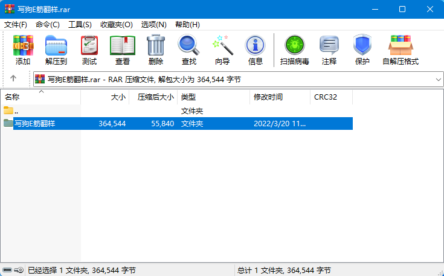Sort by 压缩后大小 column header
444x276 pixels.
(x=153, y=97)
